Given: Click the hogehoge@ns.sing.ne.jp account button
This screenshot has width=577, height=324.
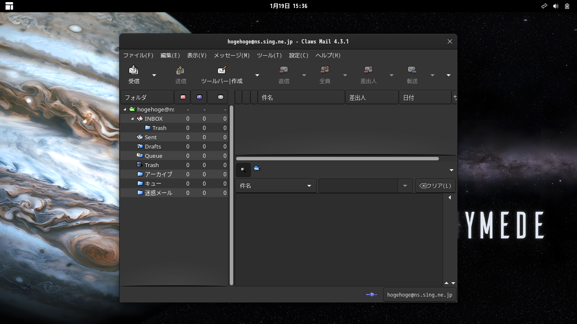Looking at the screenshot, I should (x=419, y=295).
